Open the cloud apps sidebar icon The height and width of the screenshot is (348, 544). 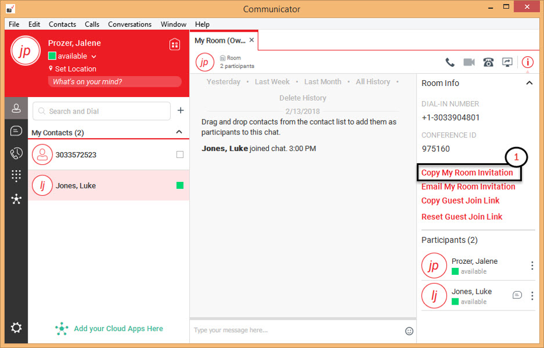pyautogui.click(x=16, y=199)
